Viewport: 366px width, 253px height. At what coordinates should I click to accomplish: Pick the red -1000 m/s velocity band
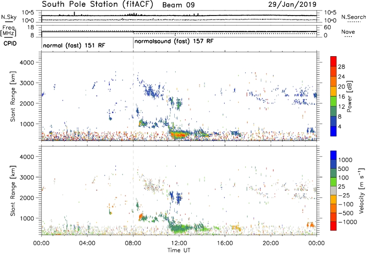click(x=334, y=226)
